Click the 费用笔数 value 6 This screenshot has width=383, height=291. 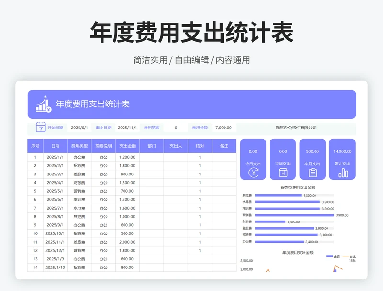click(176, 128)
